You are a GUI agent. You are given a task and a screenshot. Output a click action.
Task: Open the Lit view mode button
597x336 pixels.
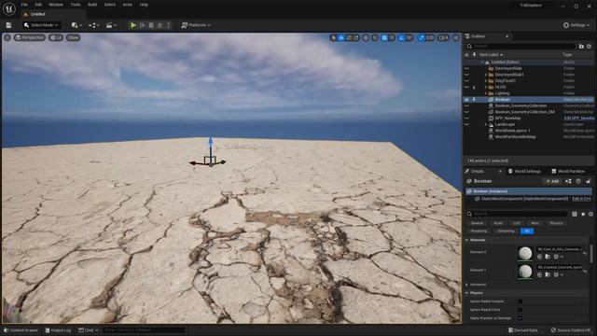[56, 37]
